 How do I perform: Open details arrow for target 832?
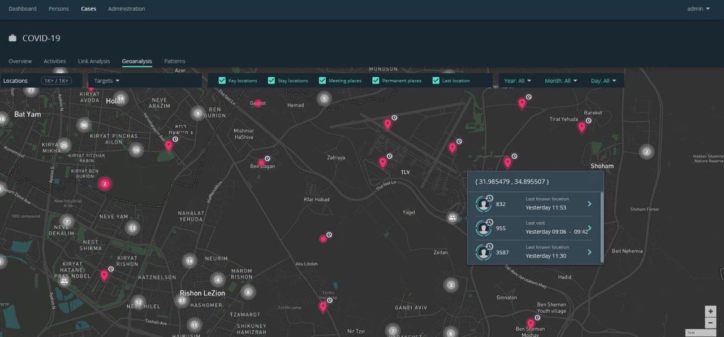pyautogui.click(x=590, y=204)
